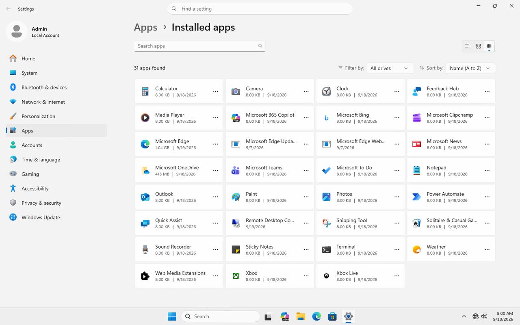Navigate to Accessibility settings
The image size is (520, 325).
[56, 188]
